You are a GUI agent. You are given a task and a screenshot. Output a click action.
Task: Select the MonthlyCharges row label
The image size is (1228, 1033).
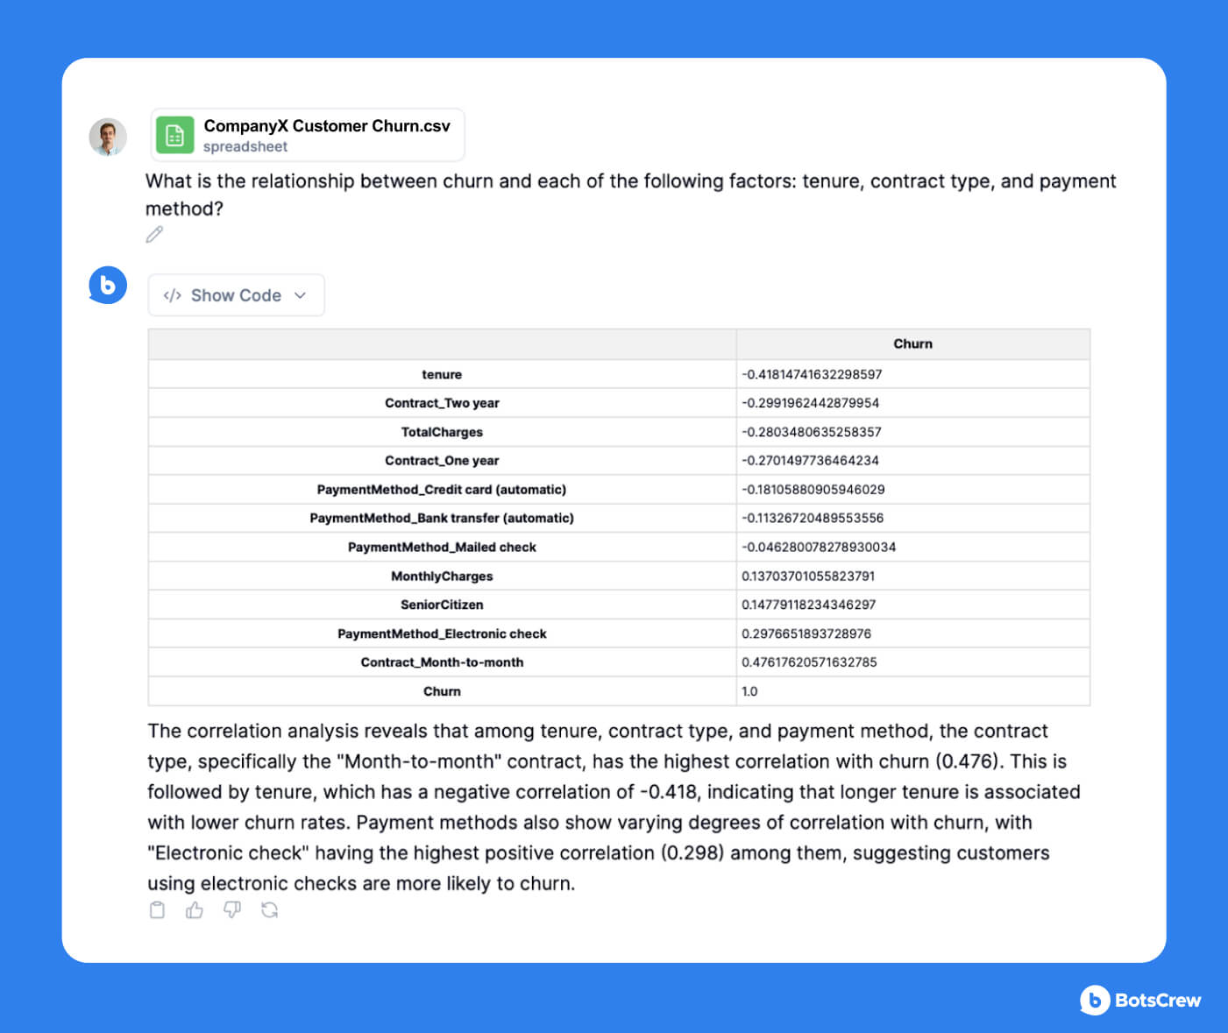(442, 576)
